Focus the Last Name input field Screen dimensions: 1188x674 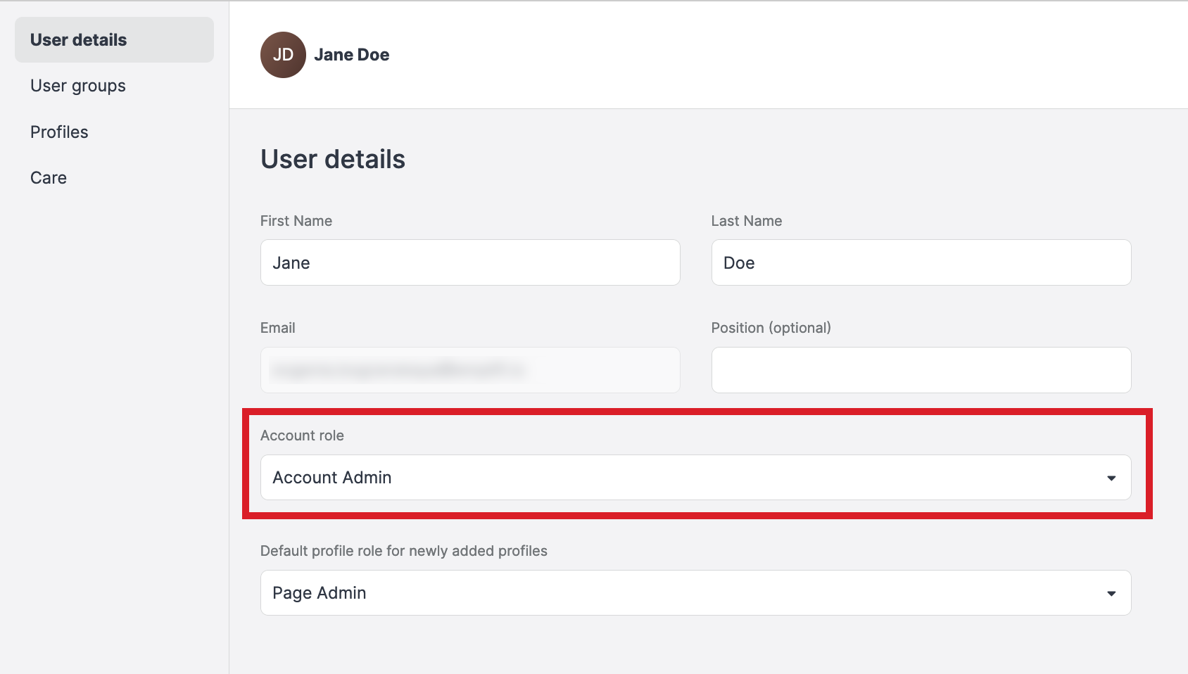921,262
